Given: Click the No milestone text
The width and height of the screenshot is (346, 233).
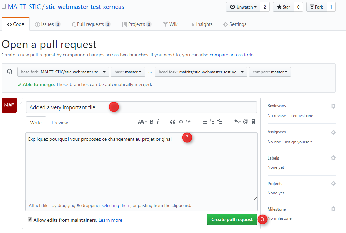Looking at the screenshot, I should pos(280,218).
